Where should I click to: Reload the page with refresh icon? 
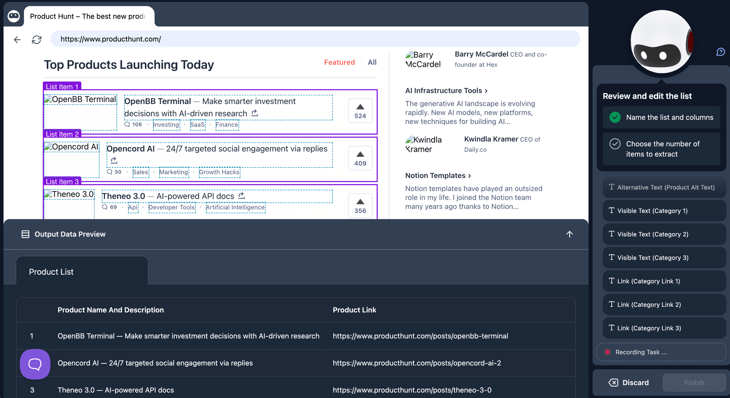point(36,39)
